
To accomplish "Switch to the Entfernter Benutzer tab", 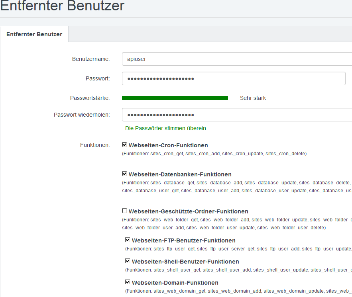I will tap(34, 34).
